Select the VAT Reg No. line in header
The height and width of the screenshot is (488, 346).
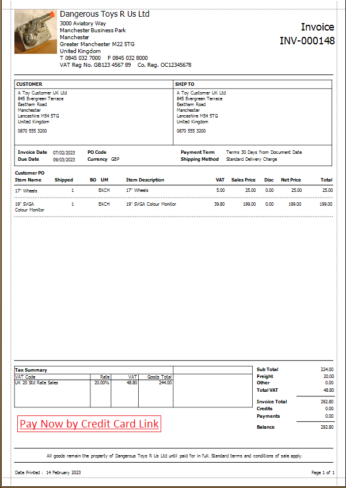coord(126,65)
